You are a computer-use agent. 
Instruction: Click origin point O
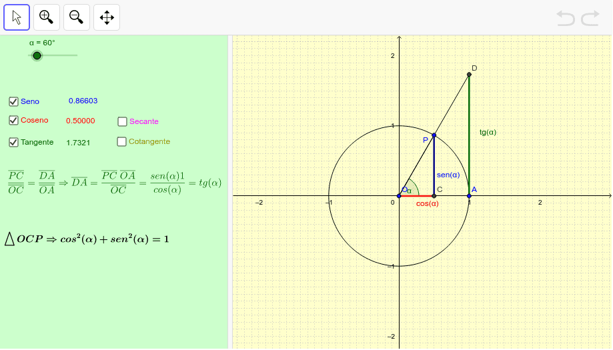tap(399, 196)
